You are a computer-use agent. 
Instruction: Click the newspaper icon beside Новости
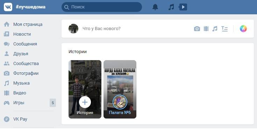[7, 34]
